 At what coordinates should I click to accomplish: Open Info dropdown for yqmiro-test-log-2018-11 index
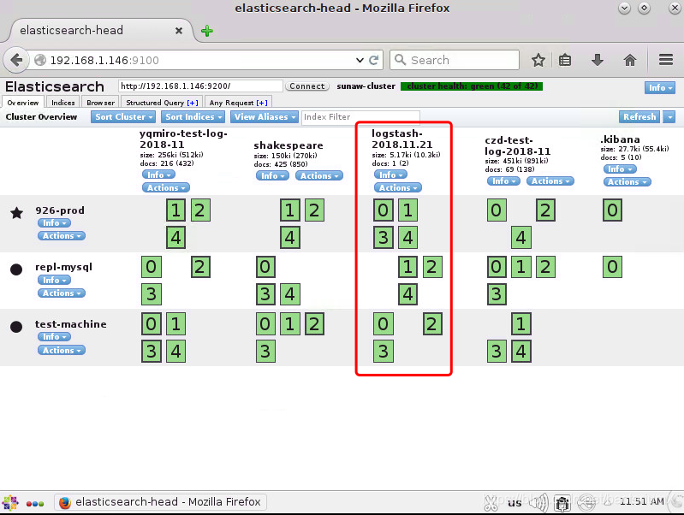(158, 175)
